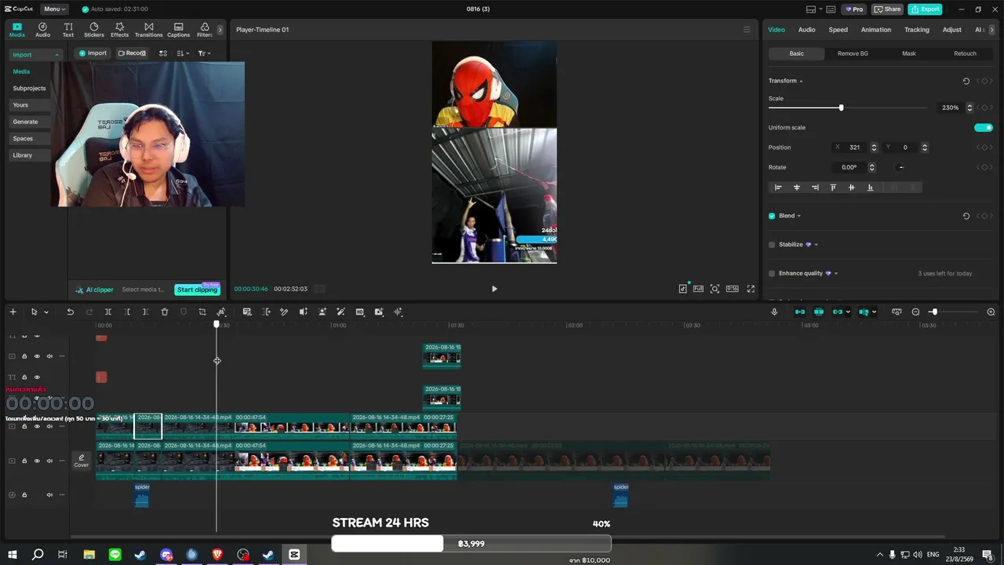Toggle auto snapping in timeline toolbar
Screen dimensions: 1004x565
pos(819,312)
